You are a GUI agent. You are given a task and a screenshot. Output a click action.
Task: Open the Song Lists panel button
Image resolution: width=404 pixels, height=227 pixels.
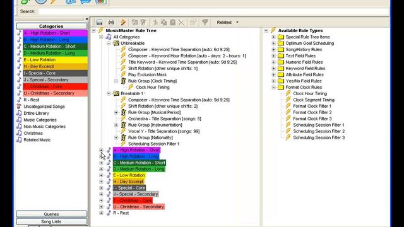pos(52,221)
